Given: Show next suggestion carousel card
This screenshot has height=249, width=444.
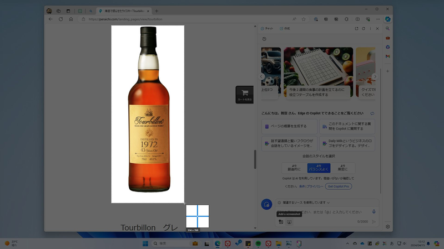Looking at the screenshot, I should click(x=375, y=76).
